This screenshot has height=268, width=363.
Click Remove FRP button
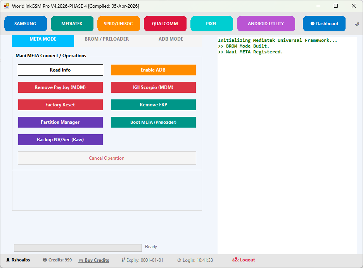[x=154, y=105]
